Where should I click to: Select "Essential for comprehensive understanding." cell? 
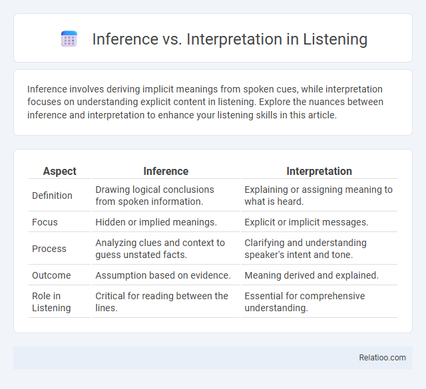click(305, 302)
